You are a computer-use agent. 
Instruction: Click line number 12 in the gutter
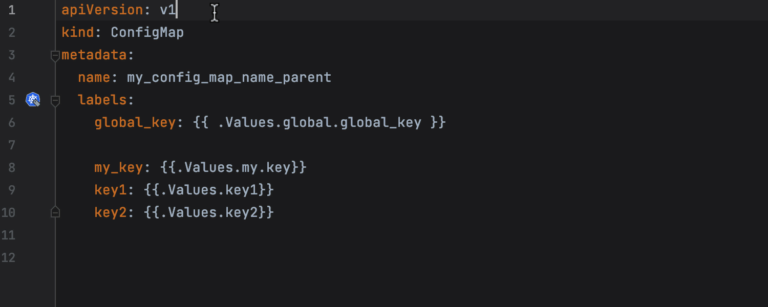(x=8, y=258)
